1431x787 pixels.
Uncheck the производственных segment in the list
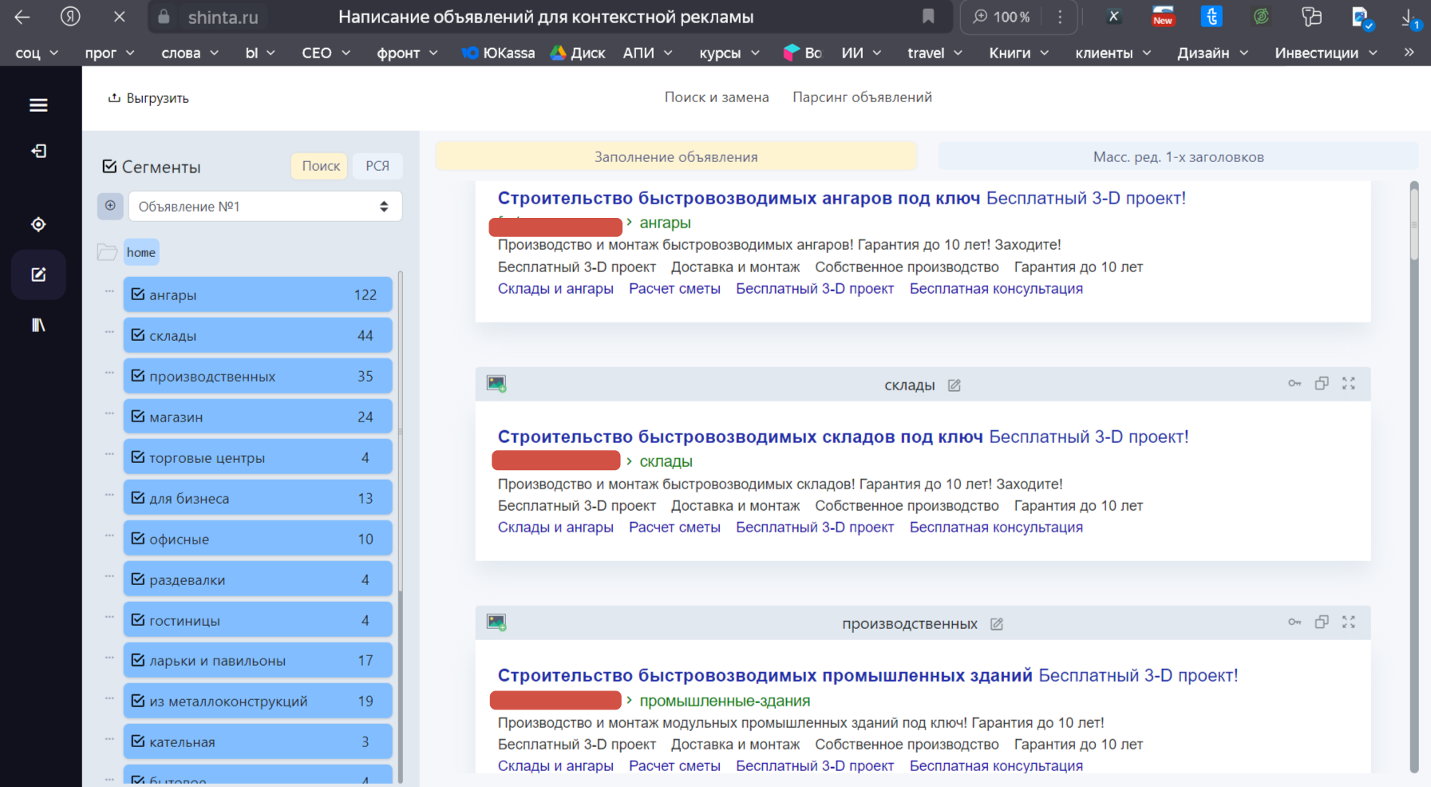138,375
